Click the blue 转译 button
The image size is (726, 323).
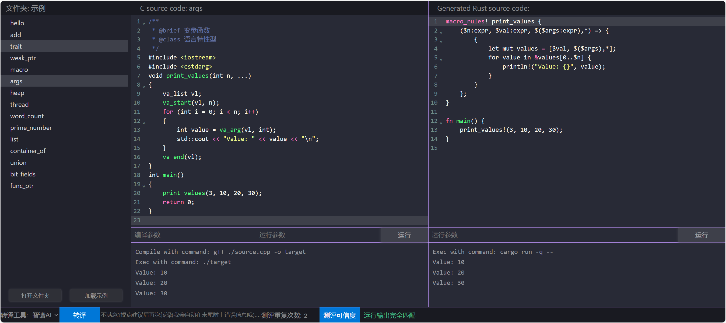click(79, 315)
